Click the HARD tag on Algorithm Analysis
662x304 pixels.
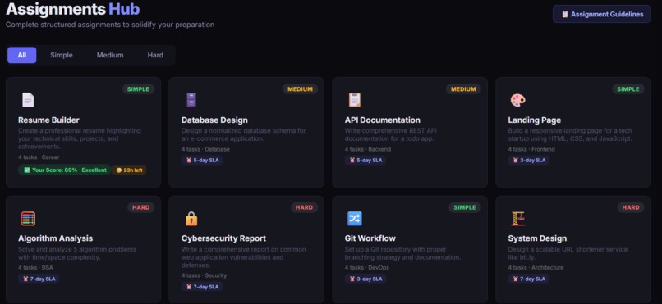coord(141,207)
